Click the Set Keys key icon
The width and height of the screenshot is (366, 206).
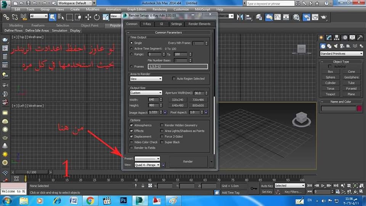(254, 188)
